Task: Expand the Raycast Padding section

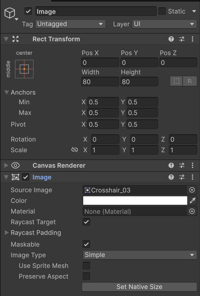Action: pos(7,233)
